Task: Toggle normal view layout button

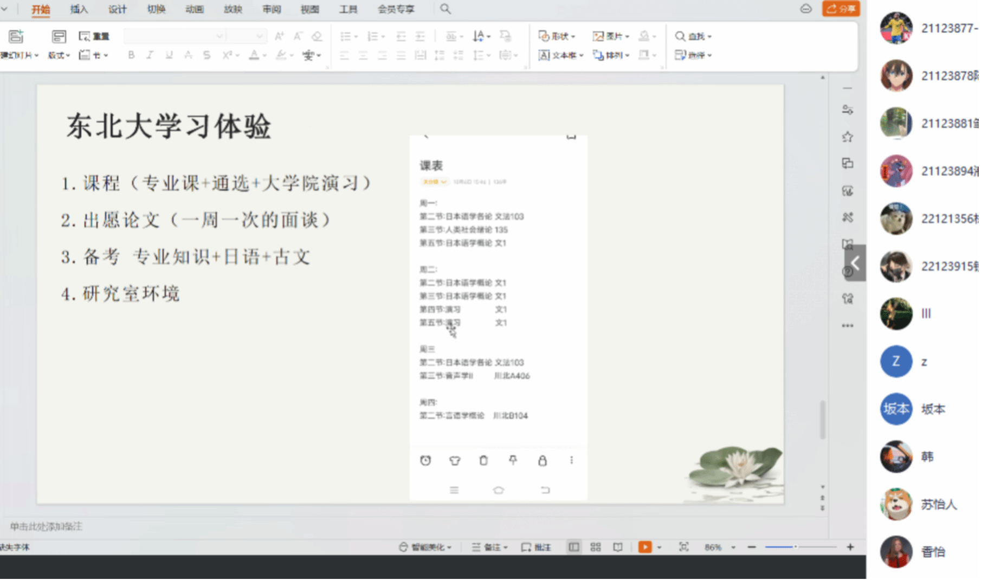Action: click(x=573, y=547)
